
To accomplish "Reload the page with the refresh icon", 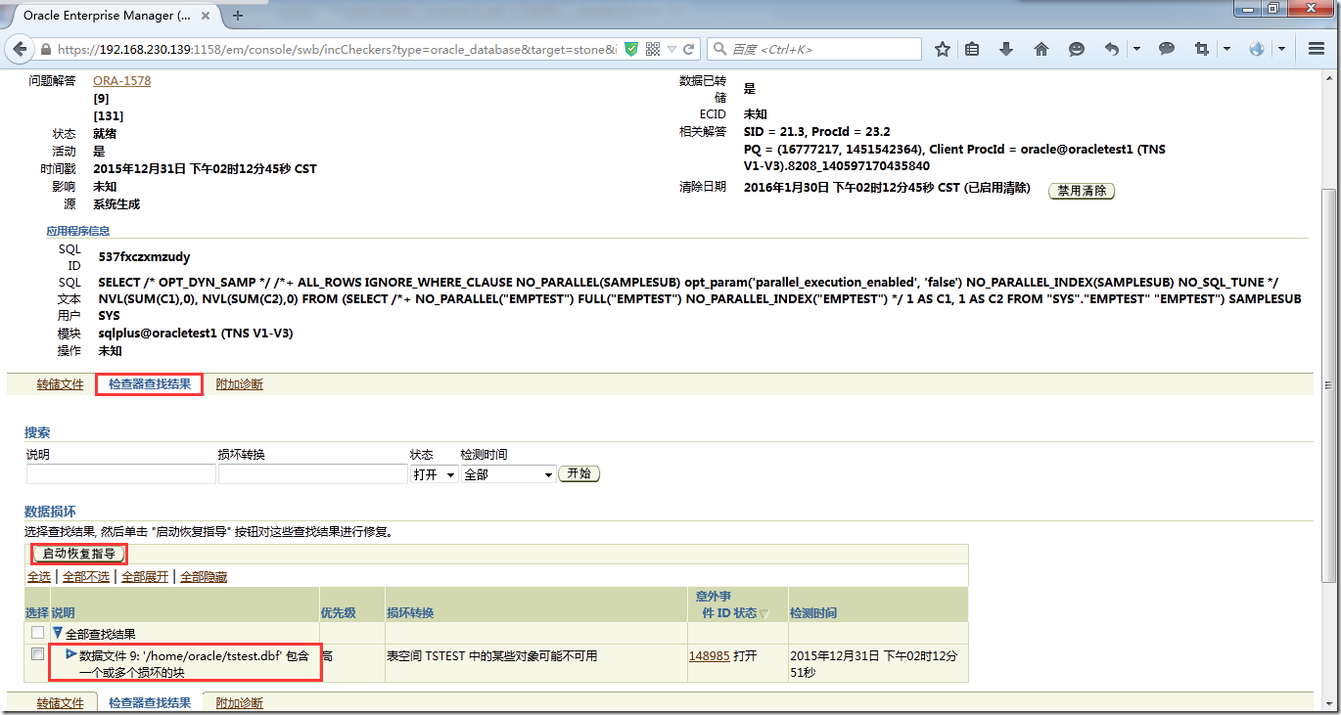I will tap(689, 49).
